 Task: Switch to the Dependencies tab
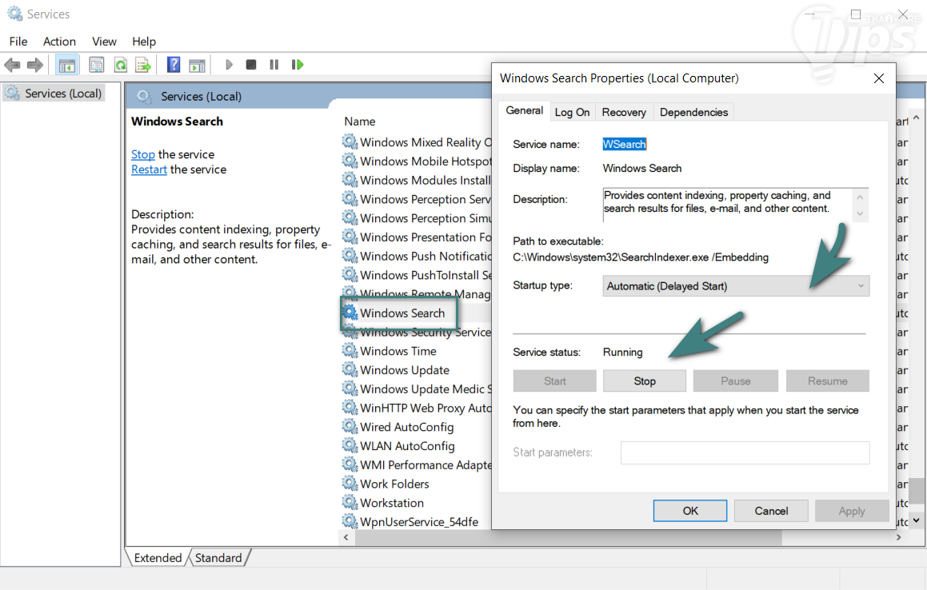coord(693,113)
